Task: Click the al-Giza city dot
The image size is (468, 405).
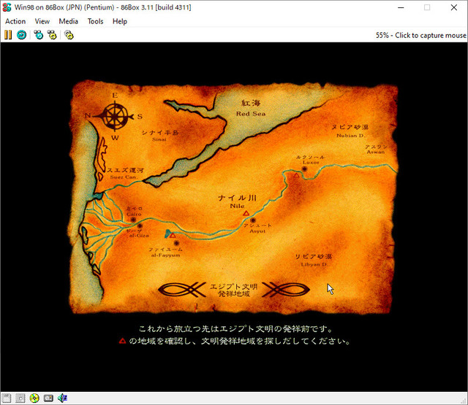Action: click(140, 225)
